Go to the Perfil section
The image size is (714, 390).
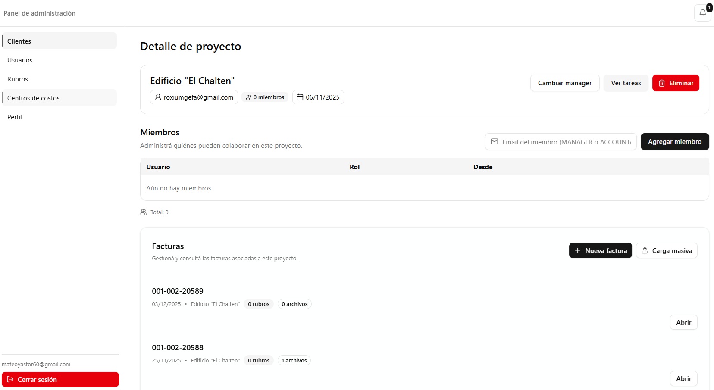(15, 117)
